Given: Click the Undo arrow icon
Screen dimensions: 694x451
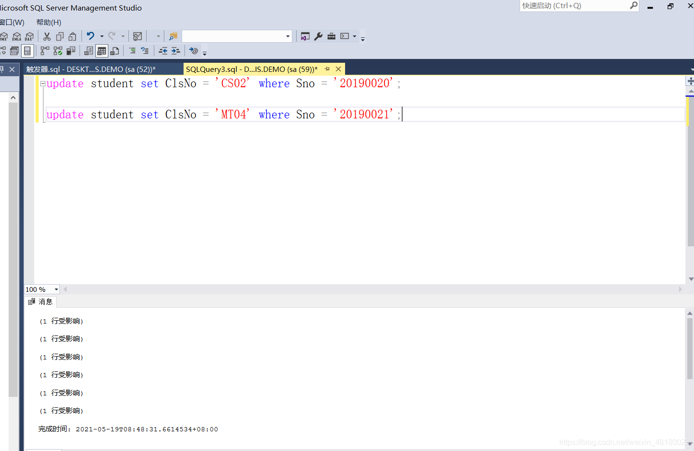Looking at the screenshot, I should pyautogui.click(x=91, y=36).
